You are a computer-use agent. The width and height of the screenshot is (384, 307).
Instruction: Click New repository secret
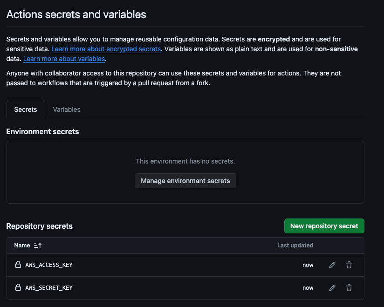(324, 225)
